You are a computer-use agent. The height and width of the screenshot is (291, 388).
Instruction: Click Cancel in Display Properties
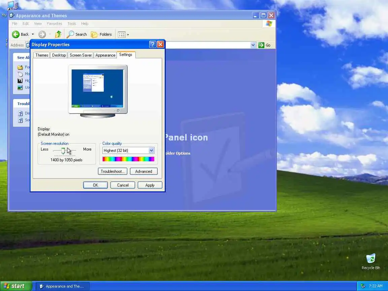[123, 185]
